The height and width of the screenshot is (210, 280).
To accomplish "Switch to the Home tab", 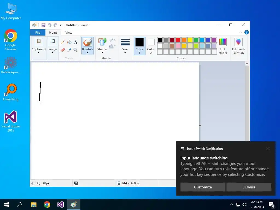I will [x=53, y=33].
